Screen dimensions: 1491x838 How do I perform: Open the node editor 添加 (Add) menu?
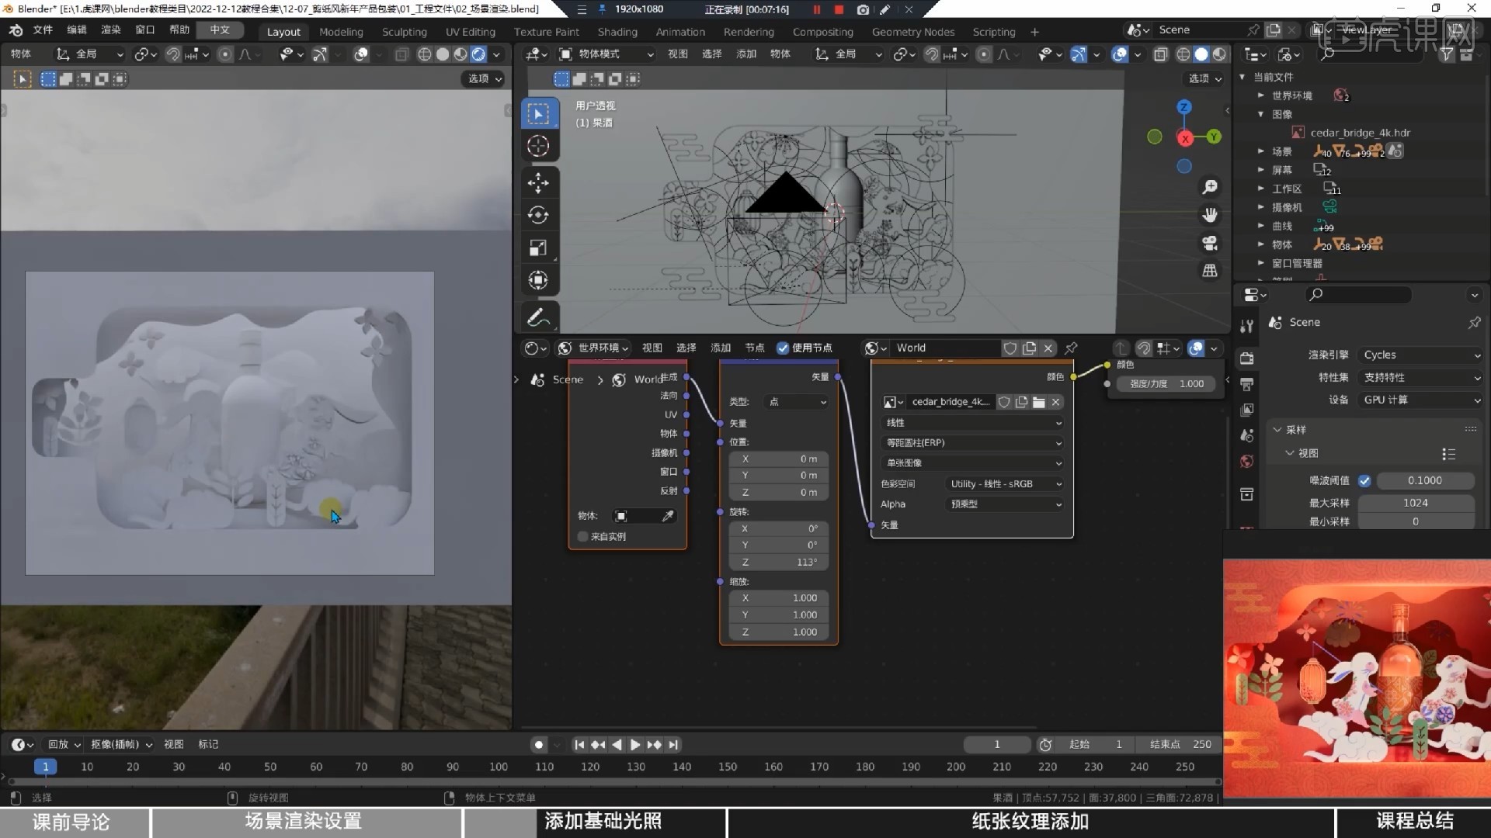pos(721,348)
